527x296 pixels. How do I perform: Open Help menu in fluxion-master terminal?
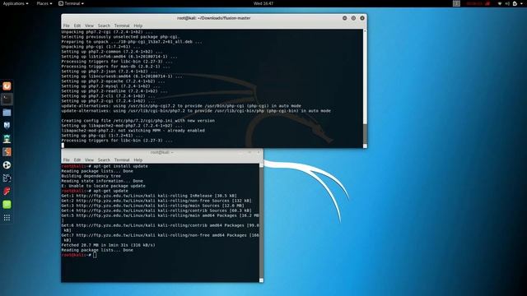click(138, 25)
